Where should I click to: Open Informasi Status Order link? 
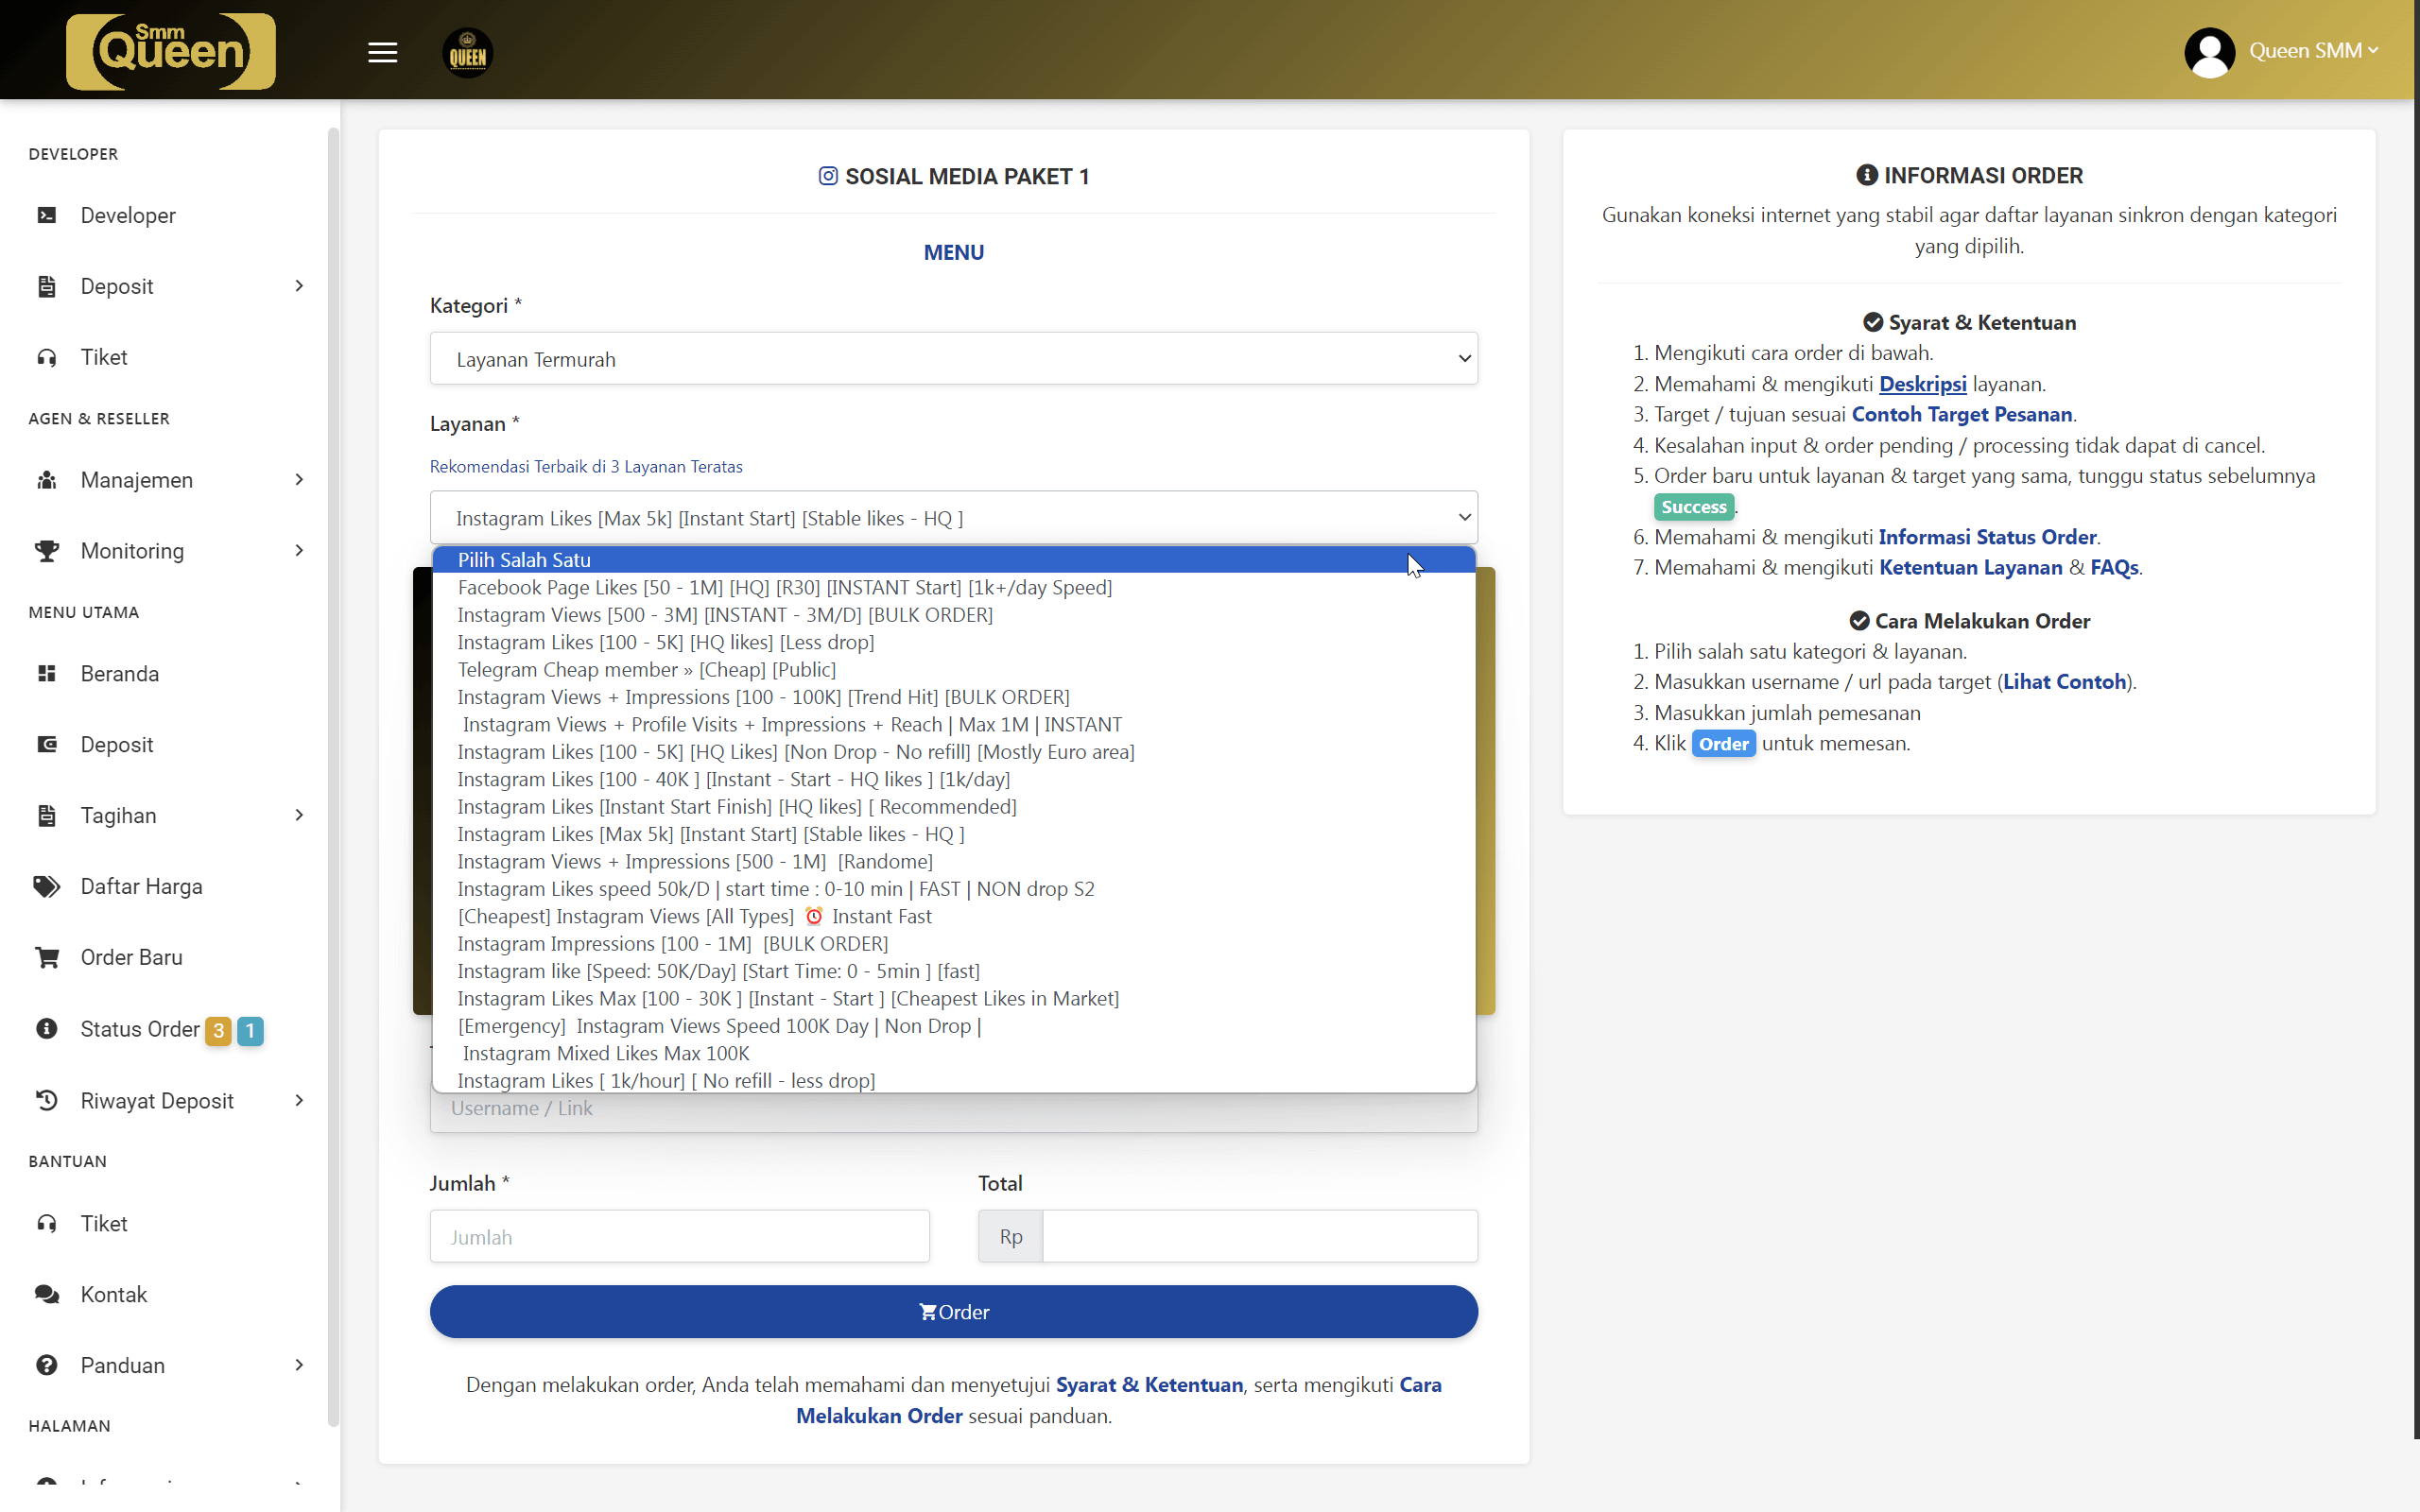[1987, 537]
